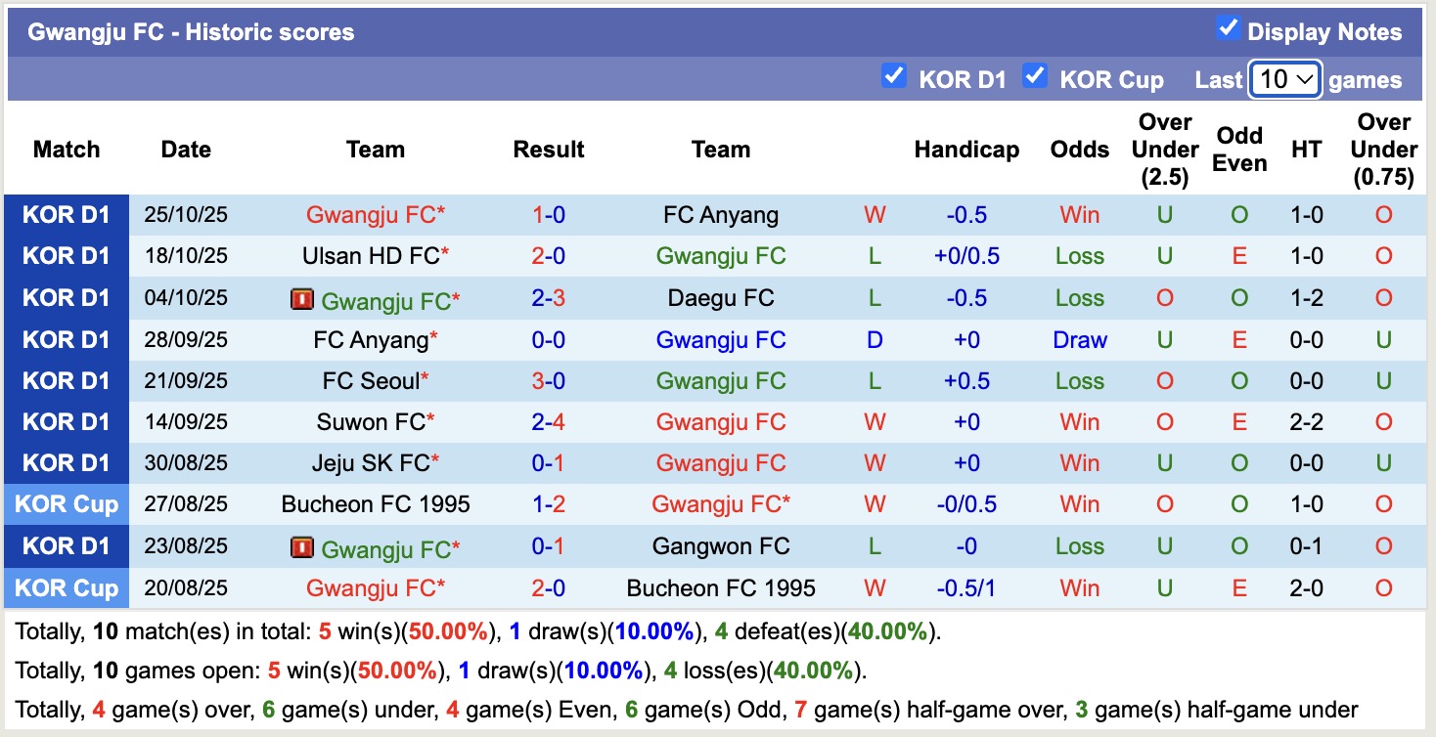
Task: Uncheck the KOR Cup filter
Action: [1035, 75]
